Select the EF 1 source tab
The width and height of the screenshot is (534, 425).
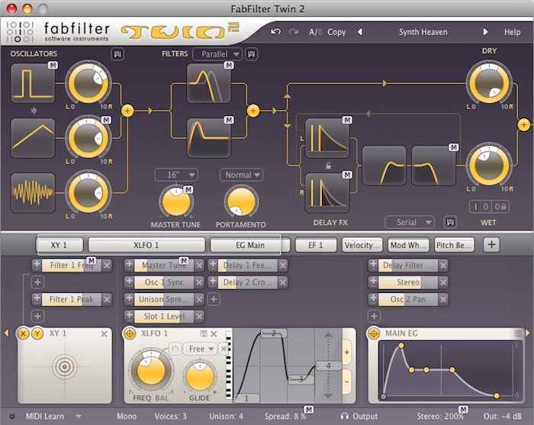click(316, 245)
